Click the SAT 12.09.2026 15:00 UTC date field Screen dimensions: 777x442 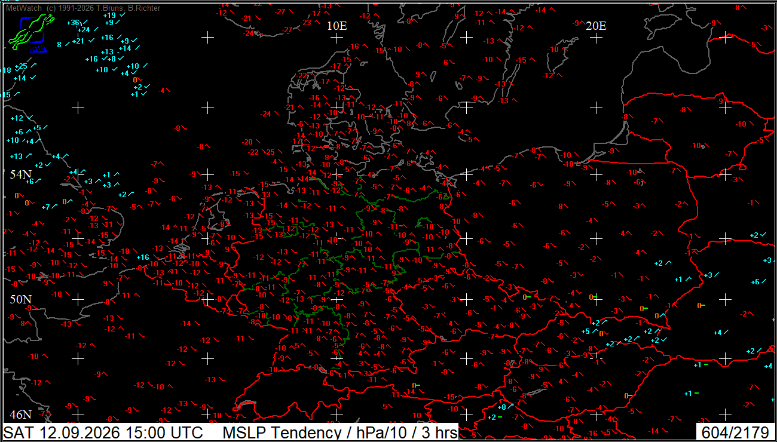pos(103,432)
